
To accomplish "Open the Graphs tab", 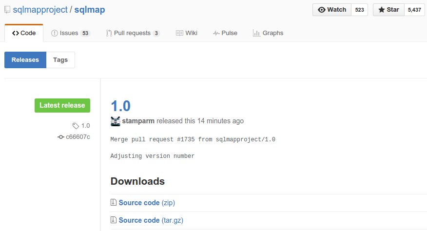I will point(268,33).
